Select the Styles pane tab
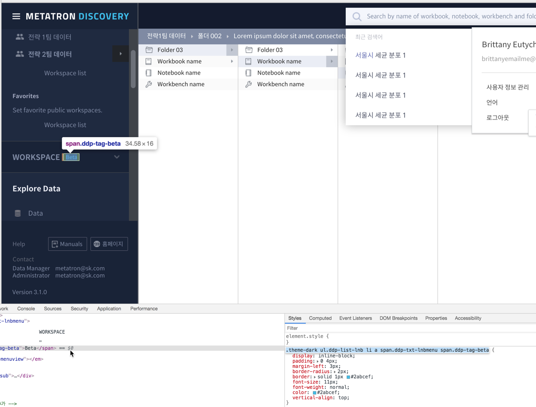This screenshot has width=536, height=407. tap(295, 318)
